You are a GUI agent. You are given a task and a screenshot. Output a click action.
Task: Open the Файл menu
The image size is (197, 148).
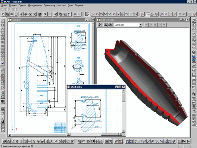pyautogui.click(x=4, y=5)
